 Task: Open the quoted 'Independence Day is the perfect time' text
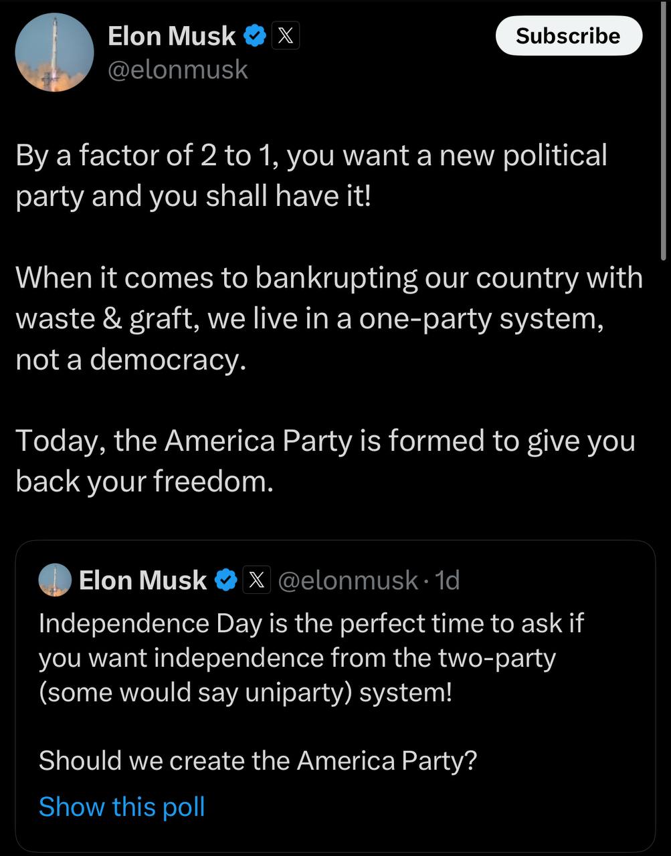point(311,657)
